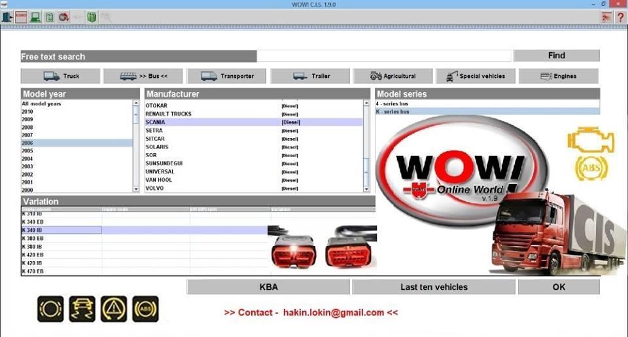Select SOLARIS in the Manufacturer list

coord(254,147)
